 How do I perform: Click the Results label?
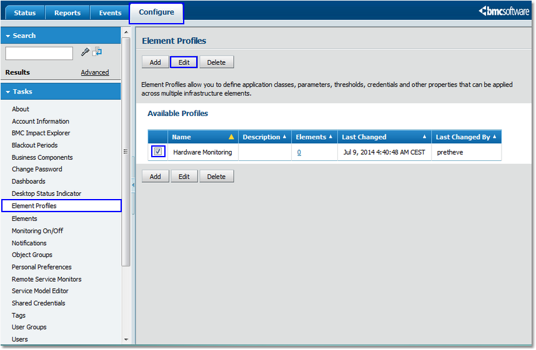coord(17,72)
